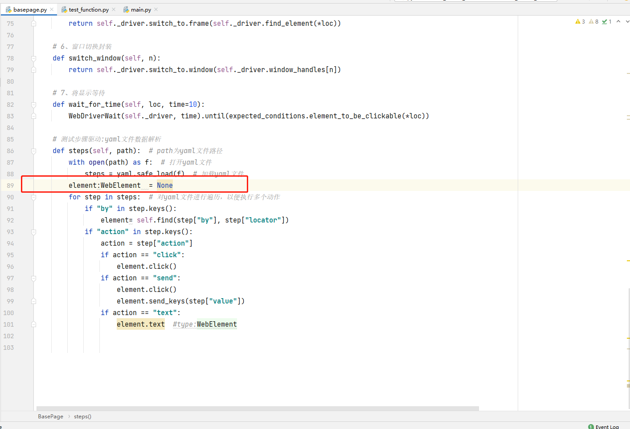Click the 1 typo indicator
The image size is (630, 429).
[607, 21]
